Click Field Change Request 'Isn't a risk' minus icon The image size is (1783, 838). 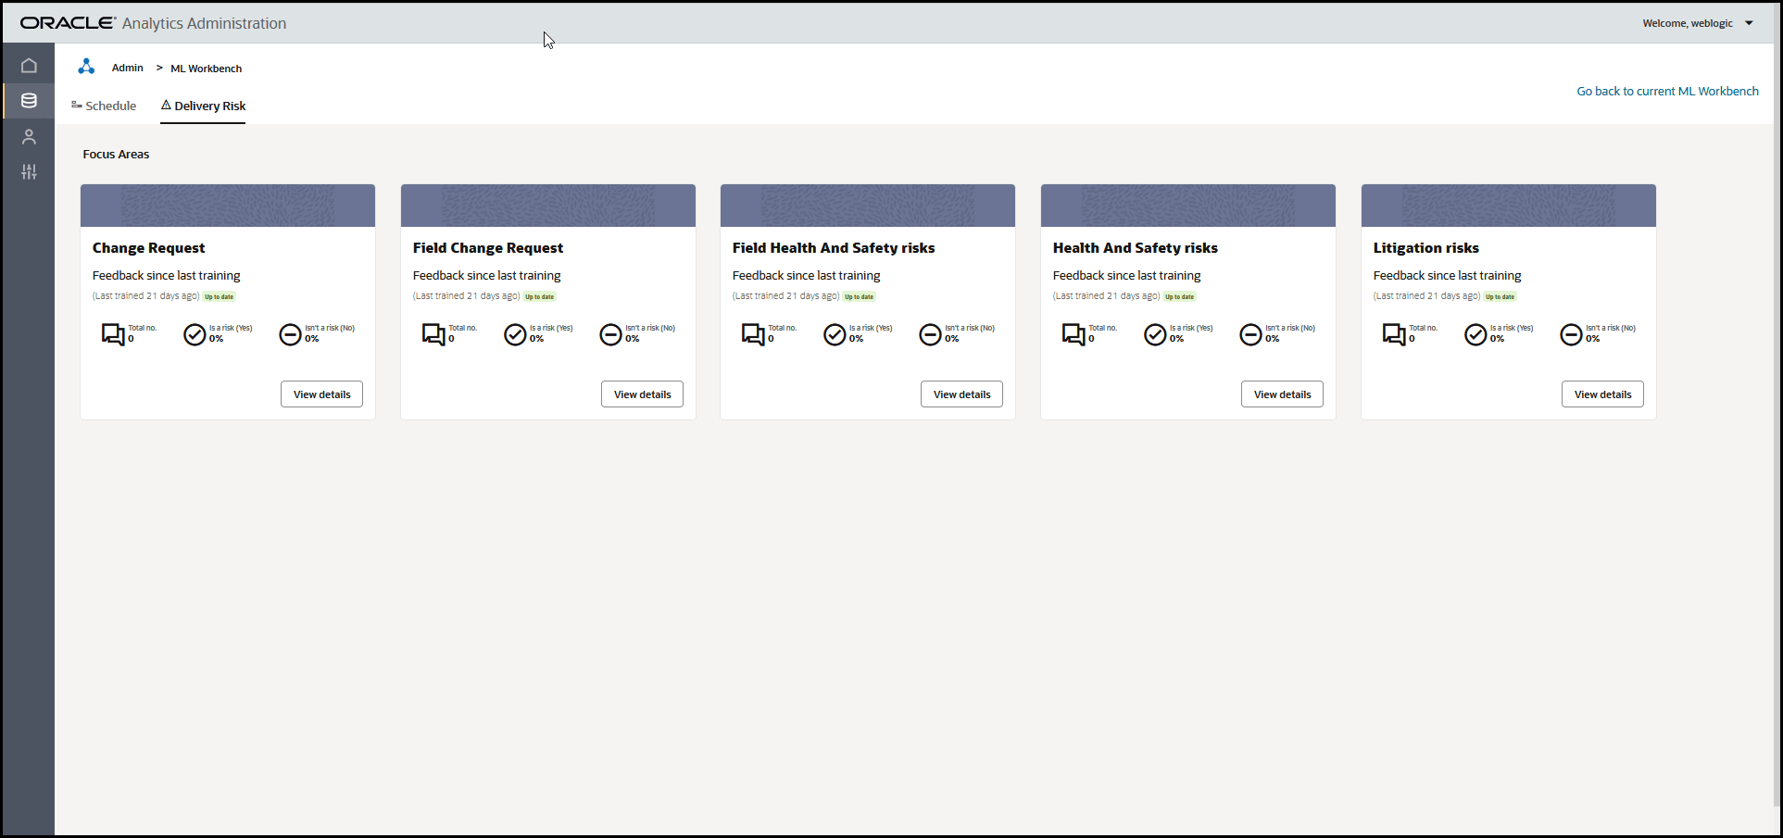610,334
